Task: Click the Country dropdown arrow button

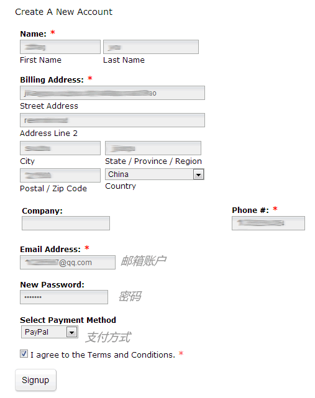Action: [x=198, y=174]
